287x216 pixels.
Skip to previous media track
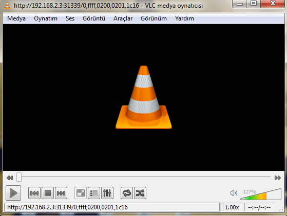34,193
